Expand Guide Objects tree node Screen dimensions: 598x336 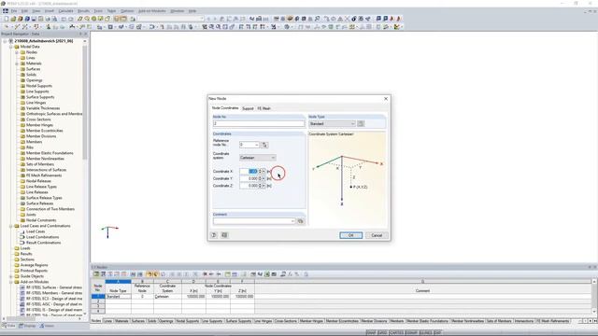point(11,276)
